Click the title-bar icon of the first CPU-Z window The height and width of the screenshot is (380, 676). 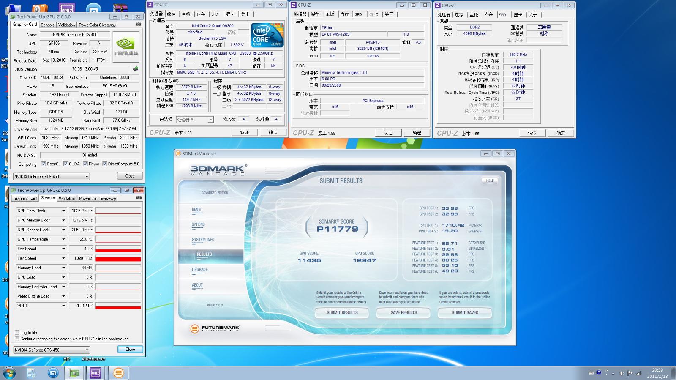150,5
